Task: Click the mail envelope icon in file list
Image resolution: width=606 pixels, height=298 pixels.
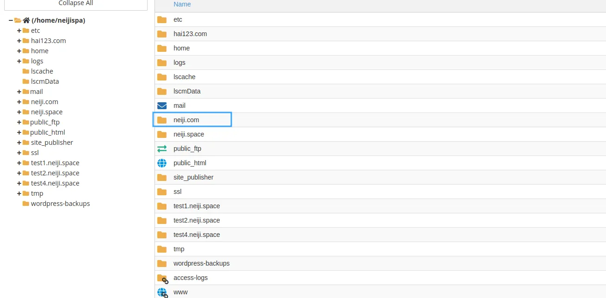Action: pos(161,106)
